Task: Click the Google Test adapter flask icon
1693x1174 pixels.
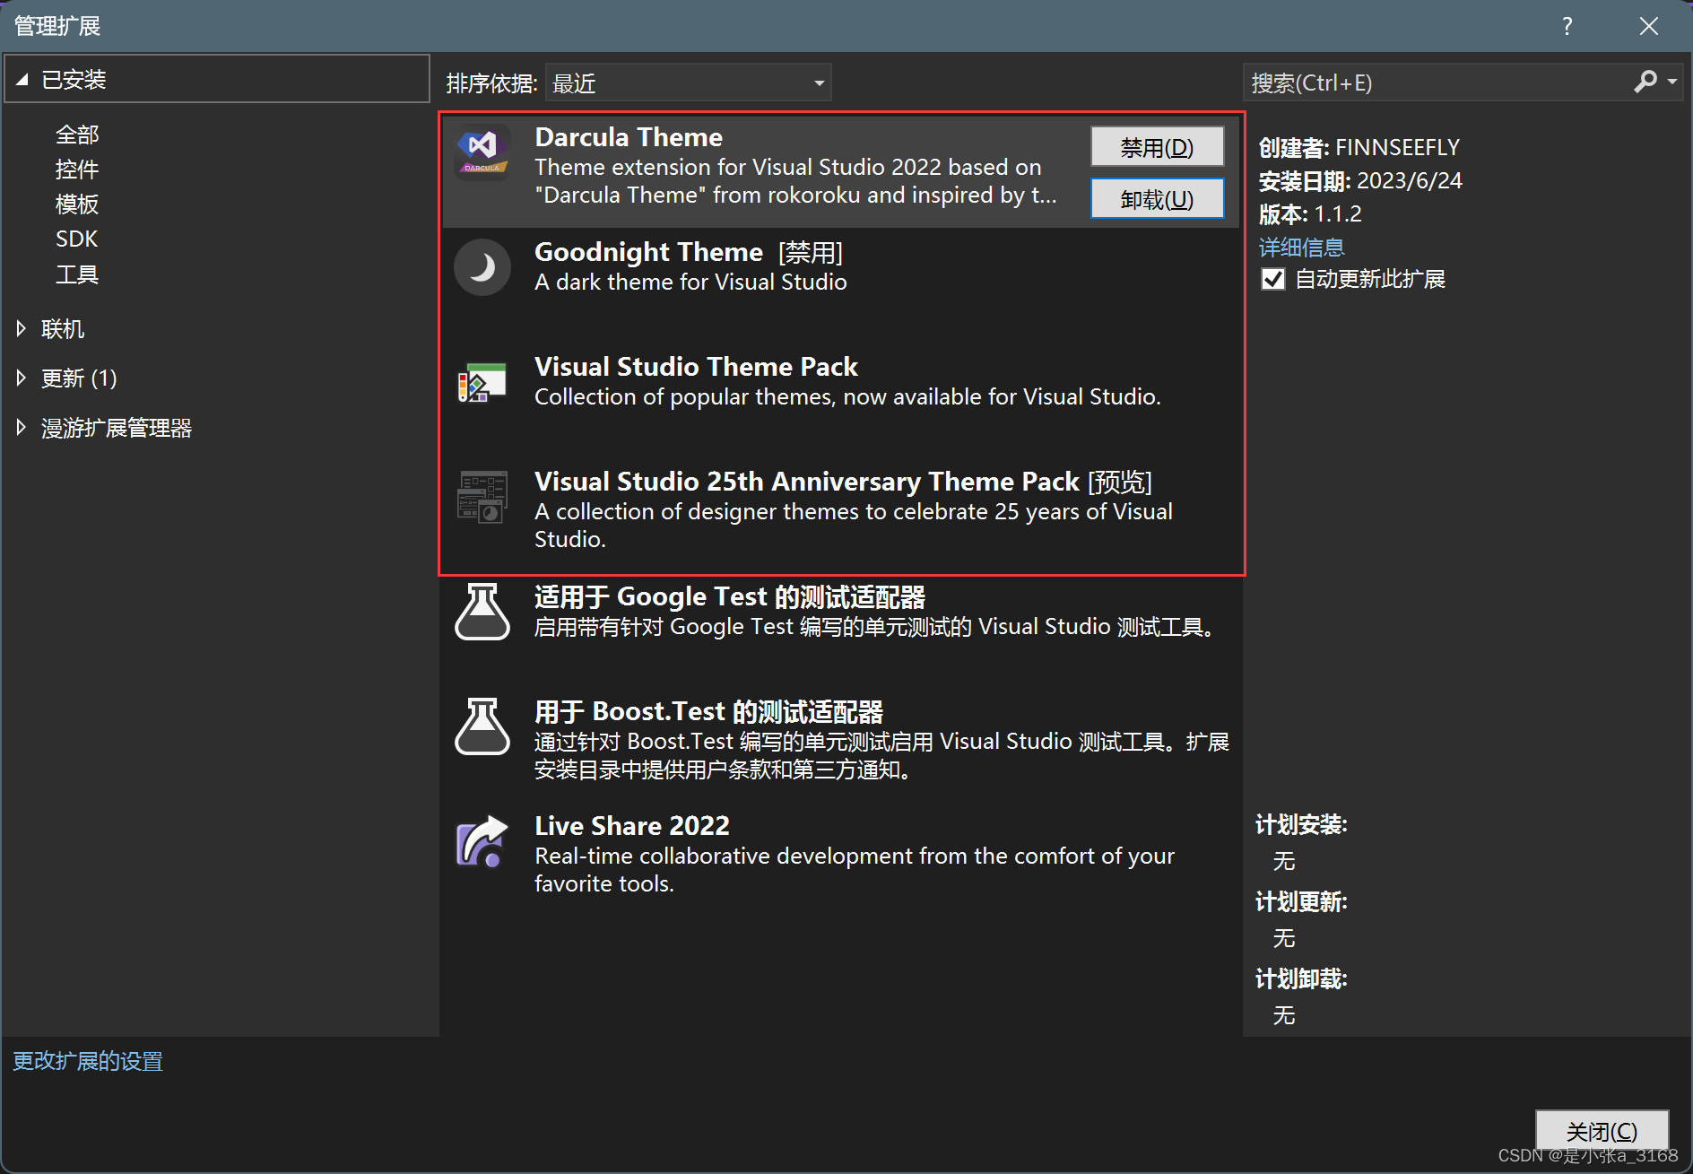Action: click(482, 612)
